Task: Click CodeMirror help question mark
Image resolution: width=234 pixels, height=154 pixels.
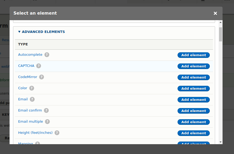Action: [x=42, y=77]
